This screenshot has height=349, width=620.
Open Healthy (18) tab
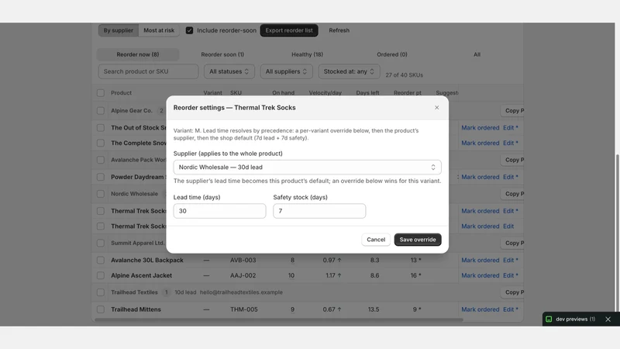307,54
